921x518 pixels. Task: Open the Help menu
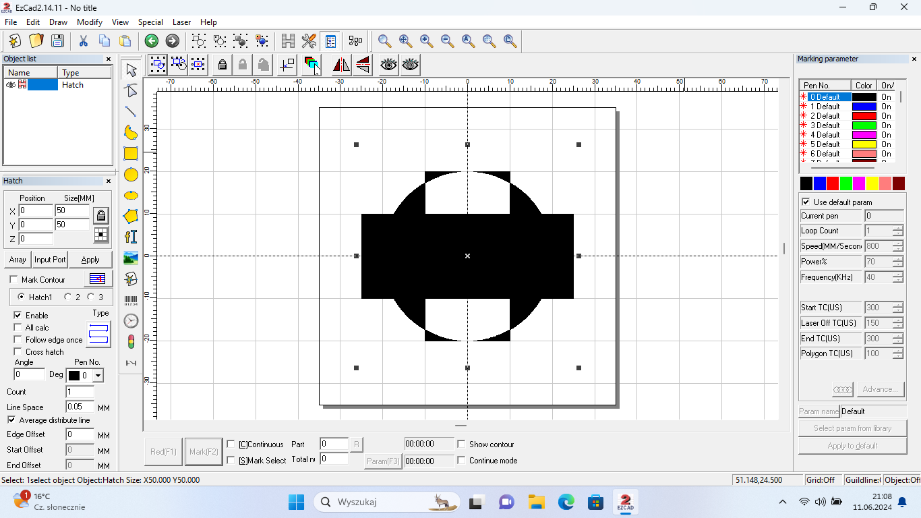pos(208,22)
